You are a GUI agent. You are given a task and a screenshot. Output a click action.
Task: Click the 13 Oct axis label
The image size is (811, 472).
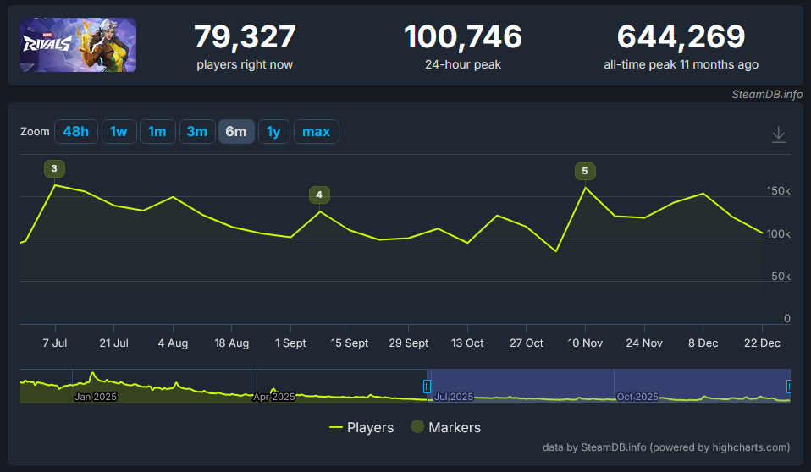(467, 343)
